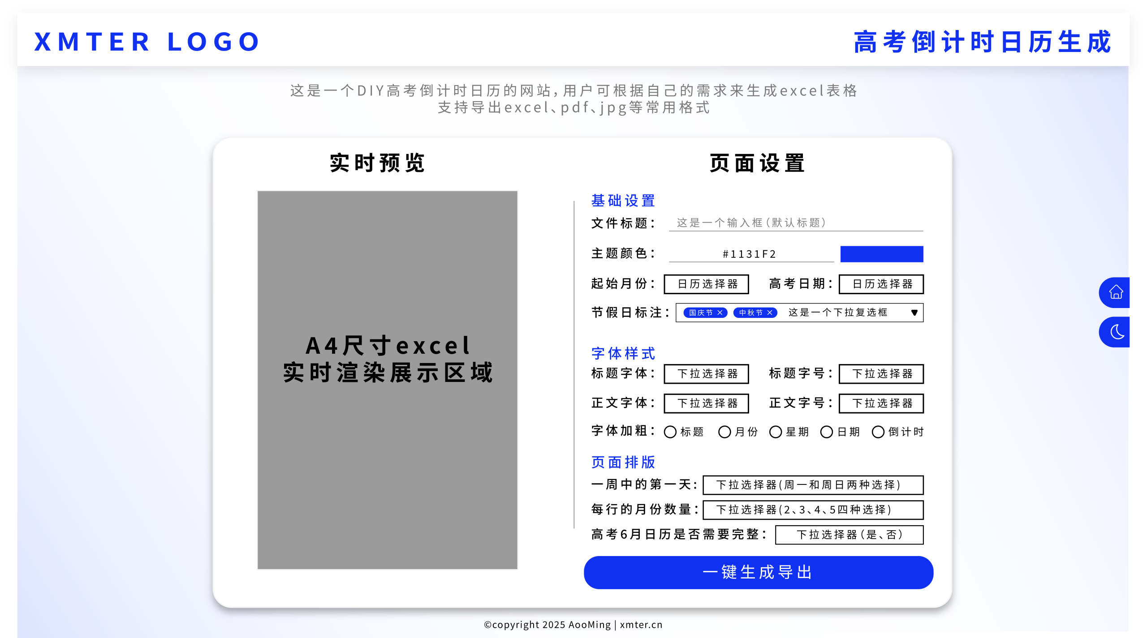Click the 基础设置 section heading
Image resolution: width=1147 pixels, height=638 pixels.
coord(623,201)
